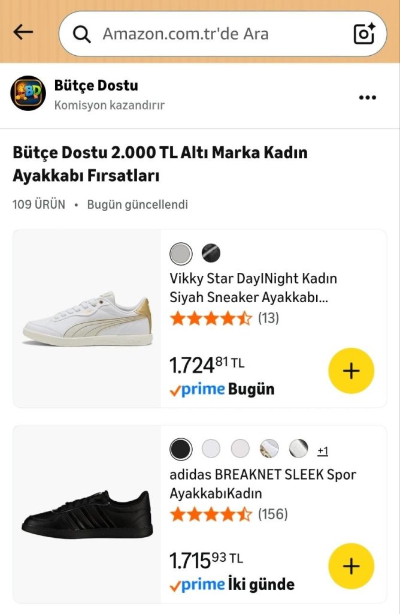Open the black adidas sneaker image

(x=87, y=514)
